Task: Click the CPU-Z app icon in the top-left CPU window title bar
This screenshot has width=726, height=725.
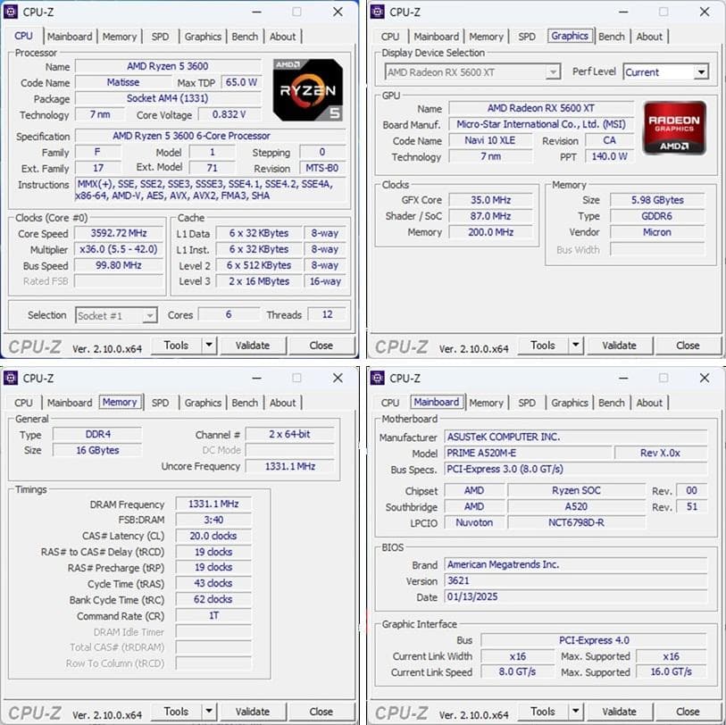Action: coord(11,12)
